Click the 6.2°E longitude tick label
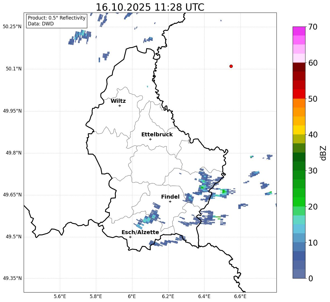 (x=168, y=296)
